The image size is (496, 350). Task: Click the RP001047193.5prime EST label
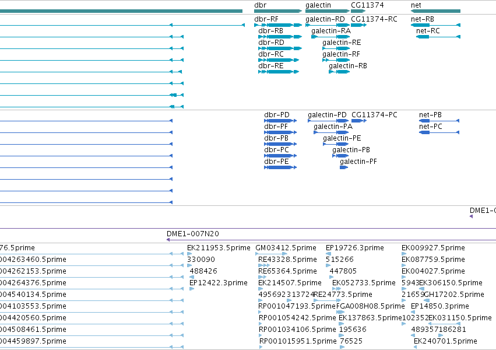[x=297, y=306]
